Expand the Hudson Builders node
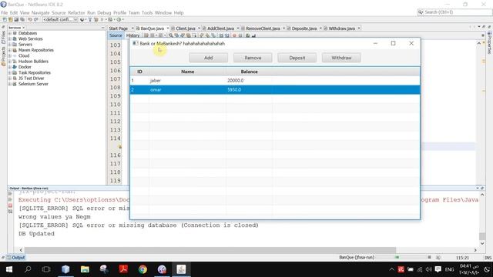493x277 pixels. point(9,62)
